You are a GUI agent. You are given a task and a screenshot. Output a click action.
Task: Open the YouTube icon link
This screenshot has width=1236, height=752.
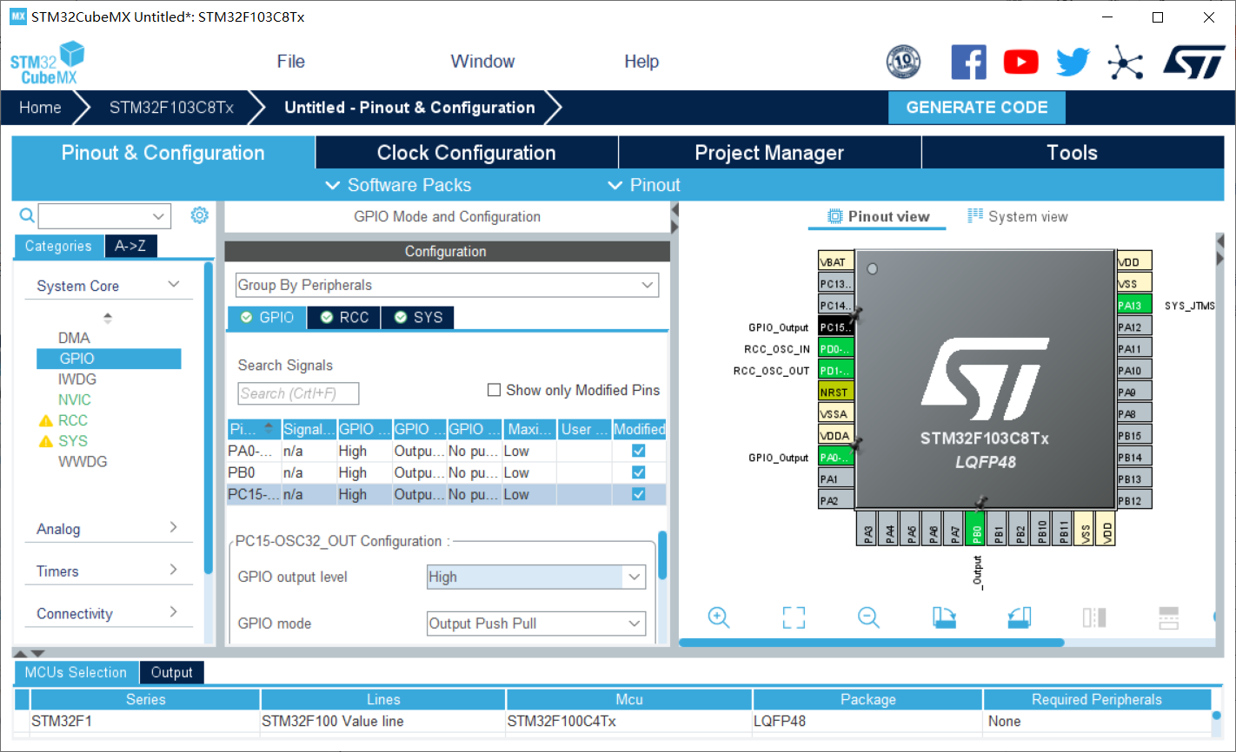(1021, 62)
